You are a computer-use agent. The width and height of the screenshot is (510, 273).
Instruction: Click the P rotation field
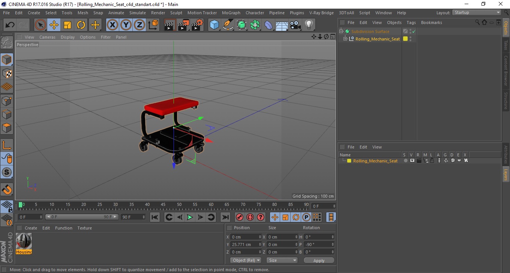coord(319,244)
